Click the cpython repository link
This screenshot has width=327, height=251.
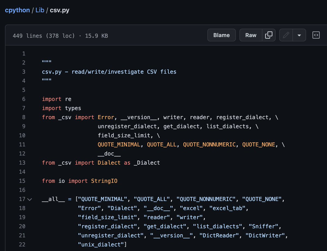(x=17, y=10)
